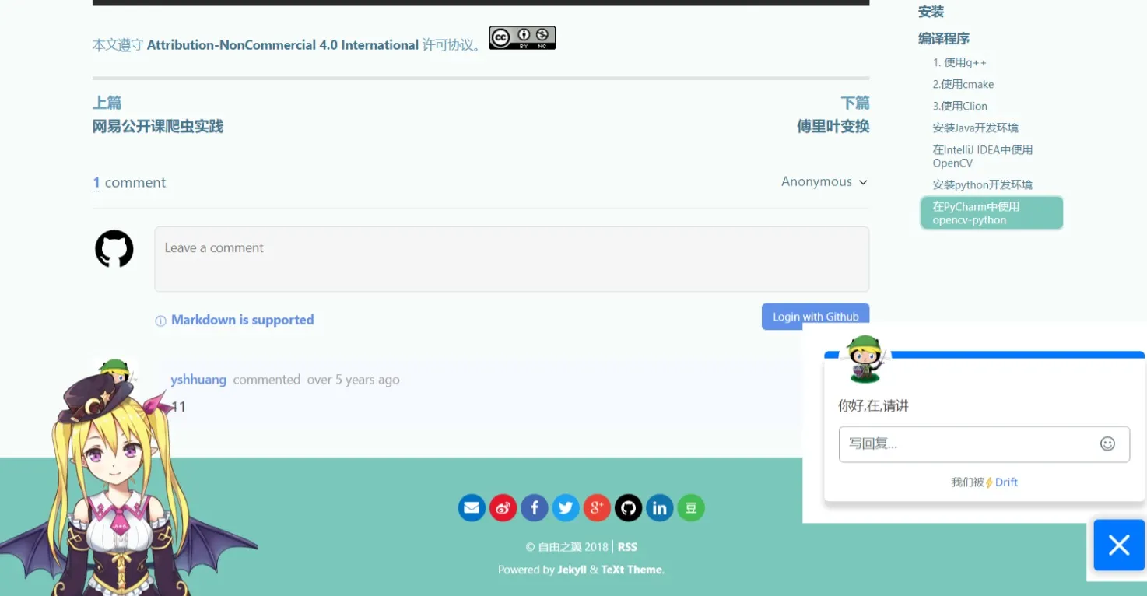Open the Google Plus icon in footer

pos(597,508)
